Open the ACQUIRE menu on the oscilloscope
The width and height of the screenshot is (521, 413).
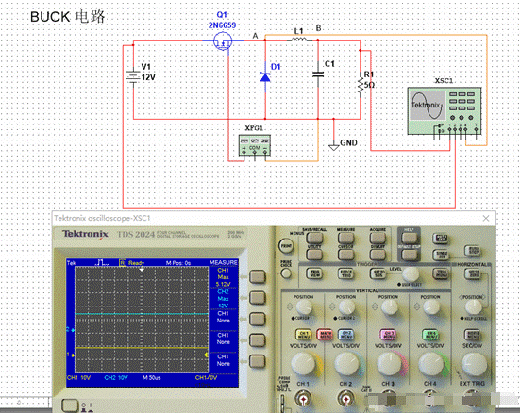point(378,237)
